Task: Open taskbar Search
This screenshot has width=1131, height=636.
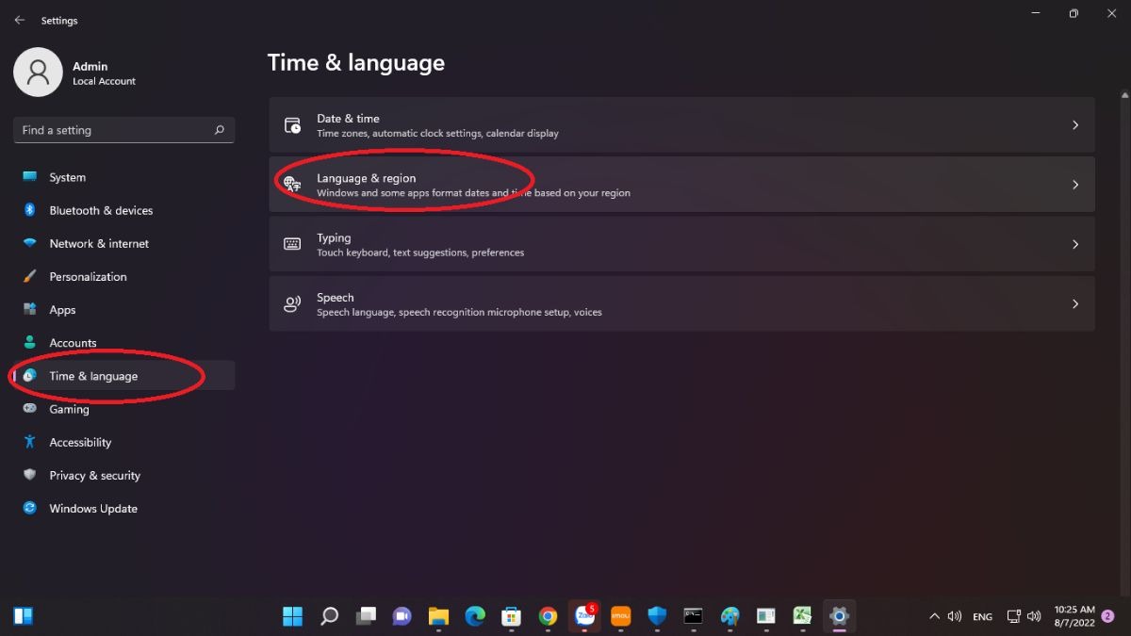Action: point(329,616)
